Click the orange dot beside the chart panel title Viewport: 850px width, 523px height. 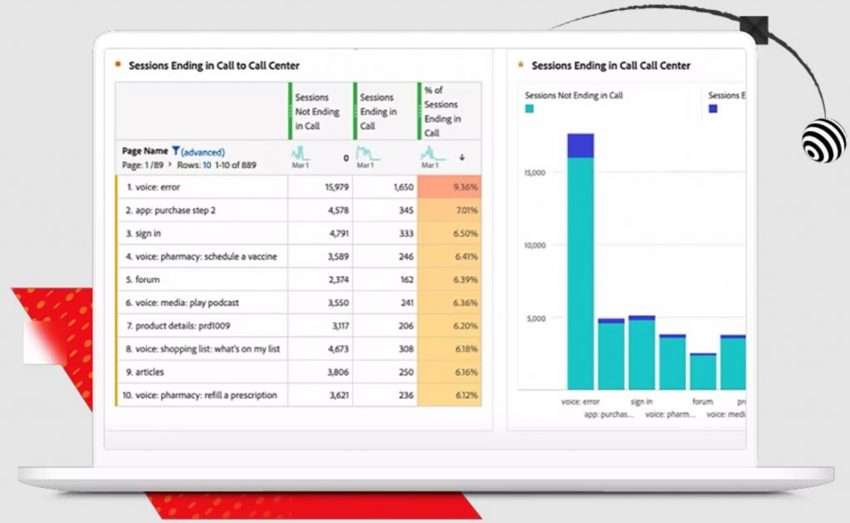520,65
